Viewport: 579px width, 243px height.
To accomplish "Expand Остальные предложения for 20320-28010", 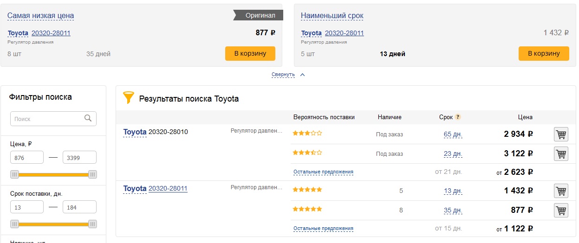I will (x=323, y=172).
